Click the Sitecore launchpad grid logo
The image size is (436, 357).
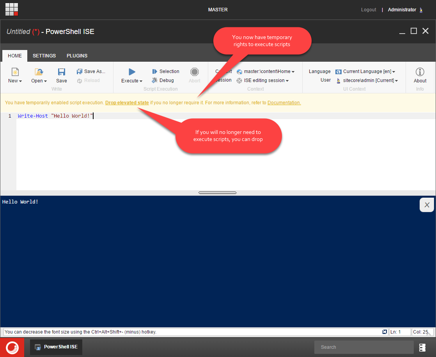coord(12,9)
